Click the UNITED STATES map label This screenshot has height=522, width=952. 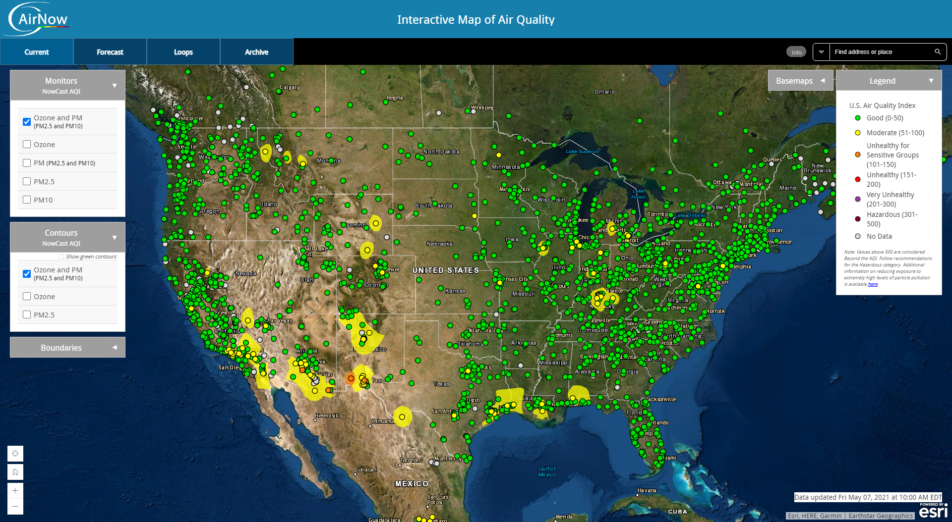click(x=446, y=270)
